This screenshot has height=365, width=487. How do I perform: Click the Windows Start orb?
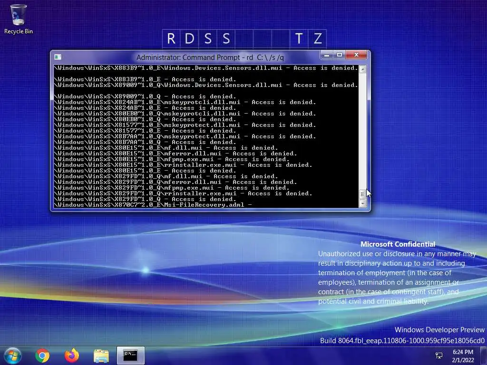[x=13, y=355]
